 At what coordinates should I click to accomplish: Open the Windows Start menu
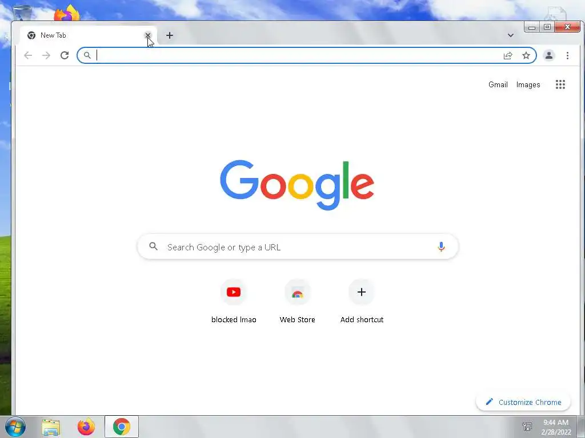15,427
